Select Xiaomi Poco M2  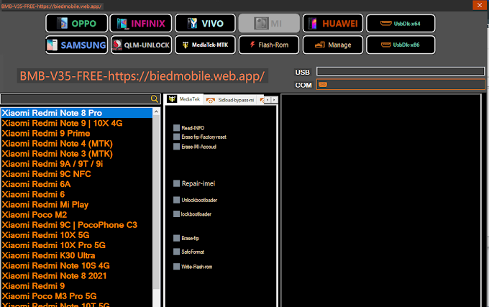[x=77, y=215]
